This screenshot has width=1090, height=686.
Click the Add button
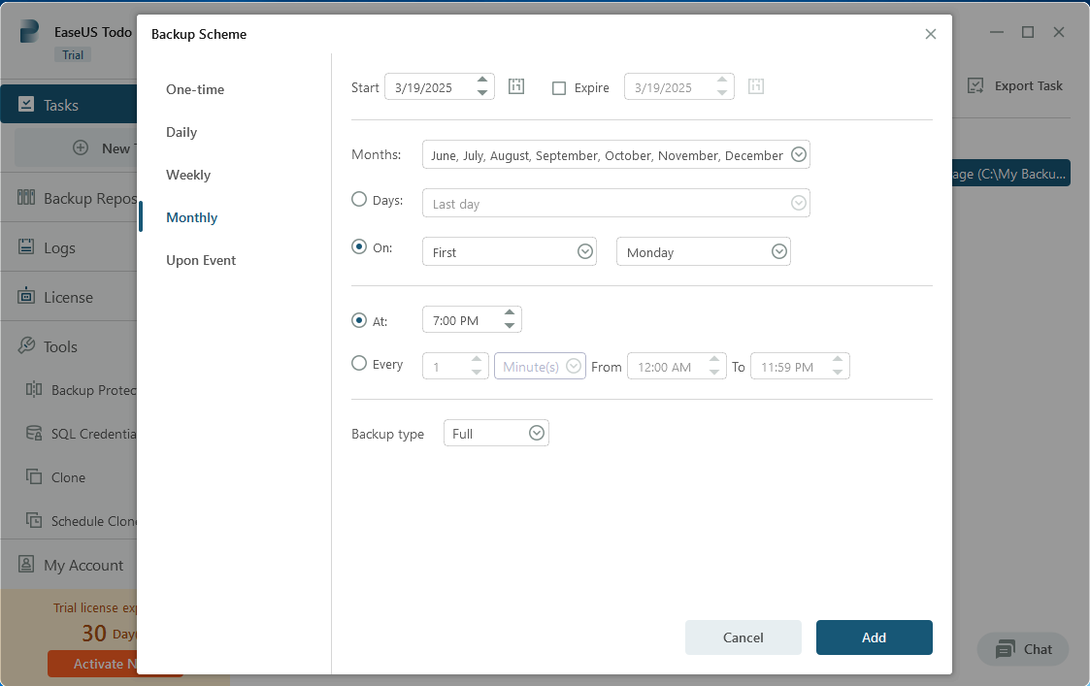point(874,637)
